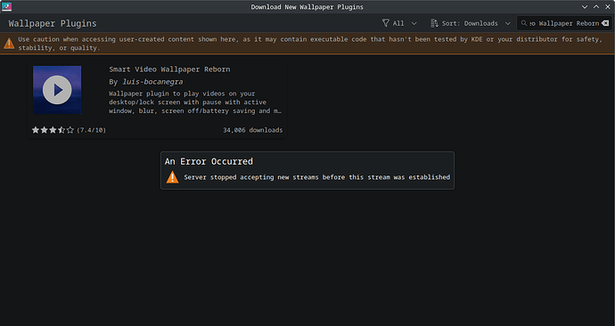Click the star rating of the plugin
Viewport: 615px width, 326px height.
tap(53, 130)
